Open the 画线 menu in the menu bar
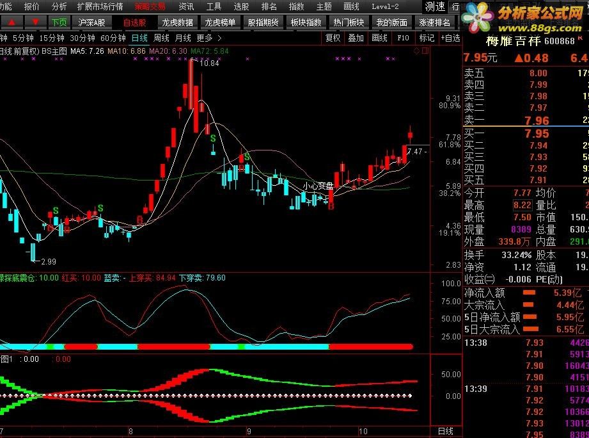The height and width of the screenshot is (438, 589). coord(352,6)
